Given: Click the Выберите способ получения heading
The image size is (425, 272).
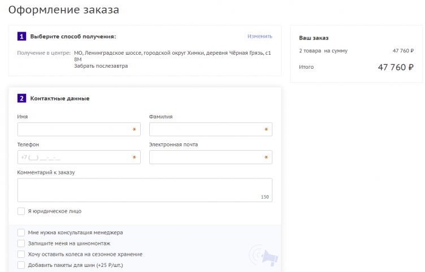Looking at the screenshot, I should pyautogui.click(x=73, y=37).
